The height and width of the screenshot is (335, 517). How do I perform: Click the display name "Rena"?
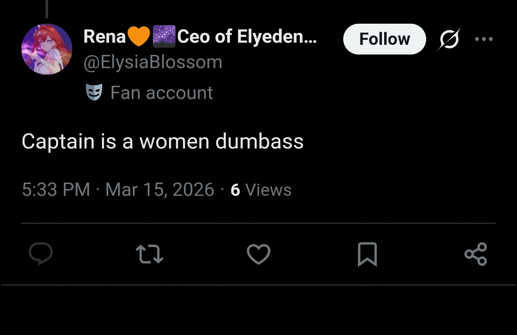(x=104, y=37)
